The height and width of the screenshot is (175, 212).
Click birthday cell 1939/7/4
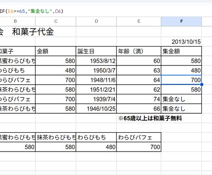[96, 99]
